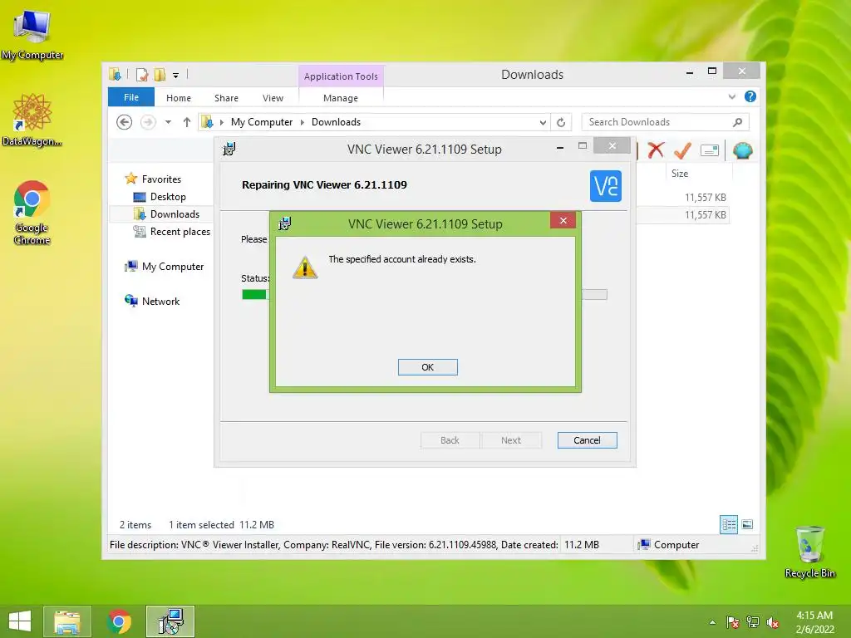This screenshot has height=638, width=851.
Task: Open the File tab in Downloads window
Action: 130,97
